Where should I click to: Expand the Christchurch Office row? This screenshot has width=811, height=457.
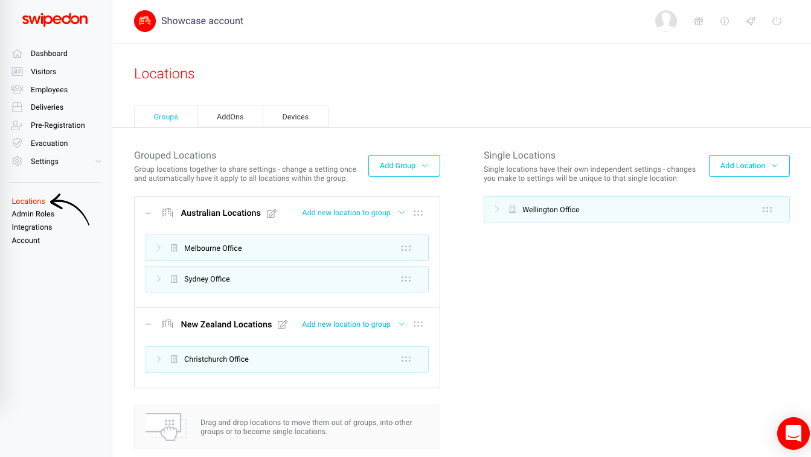159,359
